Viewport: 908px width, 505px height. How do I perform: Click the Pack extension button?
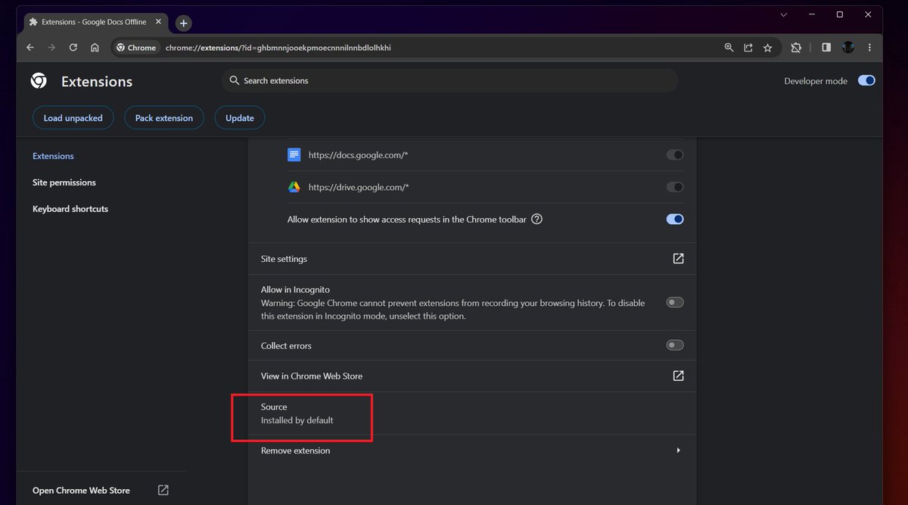[164, 118]
